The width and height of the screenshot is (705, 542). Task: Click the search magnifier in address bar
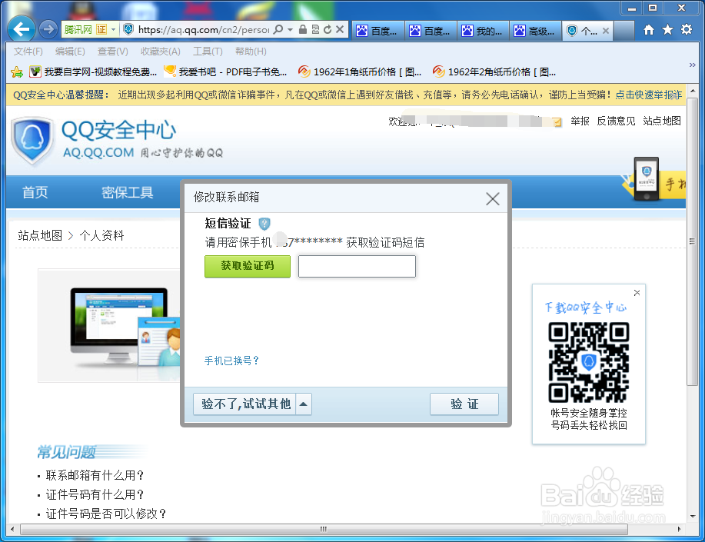pyautogui.click(x=278, y=30)
